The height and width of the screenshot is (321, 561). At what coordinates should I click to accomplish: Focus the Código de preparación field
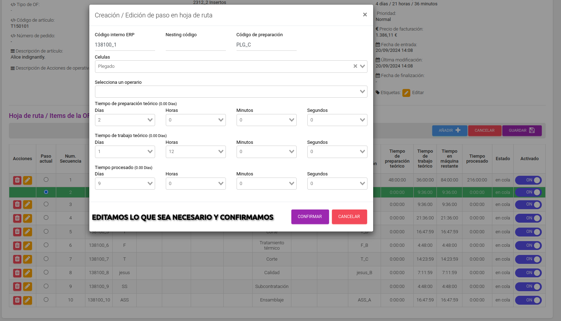[x=266, y=45]
